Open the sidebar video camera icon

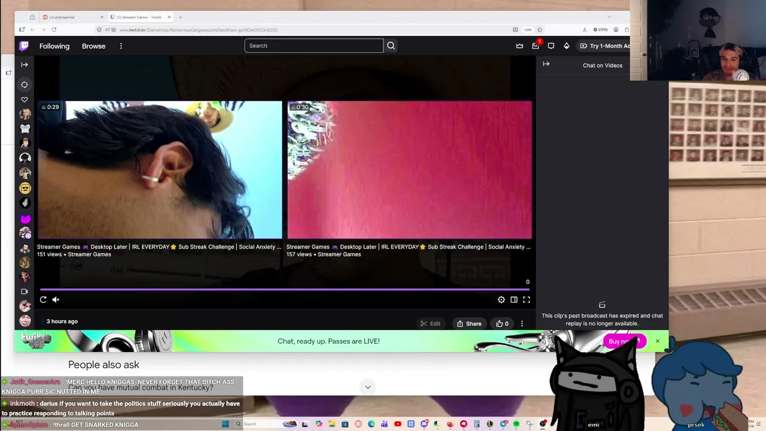[25, 292]
